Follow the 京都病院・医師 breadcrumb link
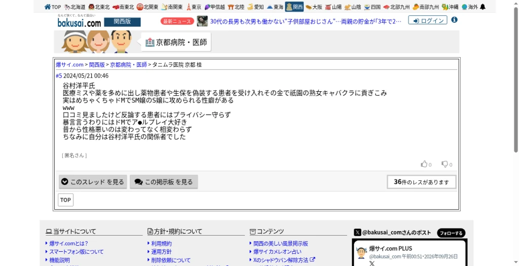 [128, 65]
